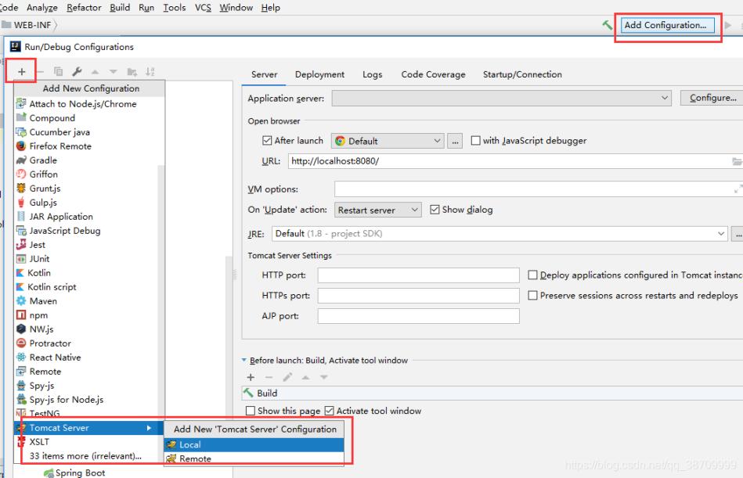This screenshot has width=743, height=478.
Task: Select Maven from the configuration list
Action: [x=43, y=301]
